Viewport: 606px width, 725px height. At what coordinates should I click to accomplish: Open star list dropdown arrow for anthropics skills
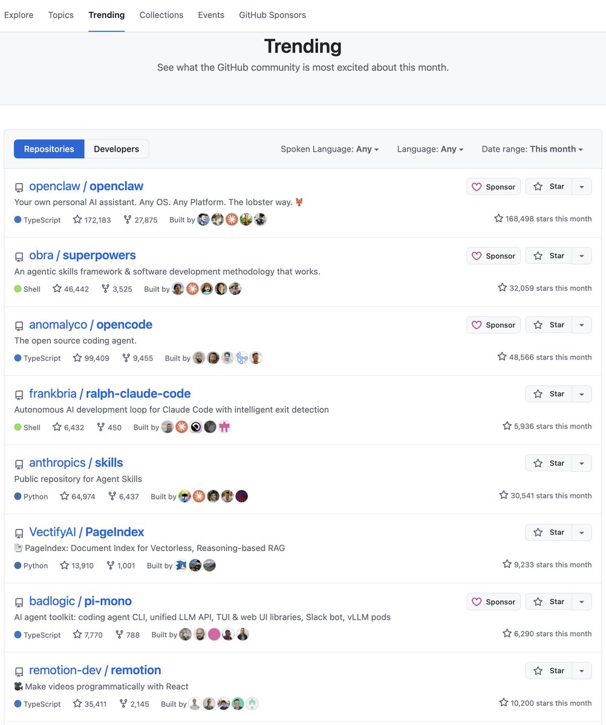tap(582, 463)
